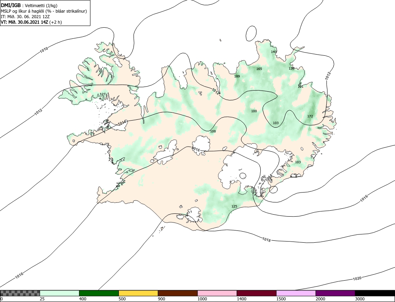395x302 pixels.
Task: Click the map value '172'
Action: click(310, 116)
